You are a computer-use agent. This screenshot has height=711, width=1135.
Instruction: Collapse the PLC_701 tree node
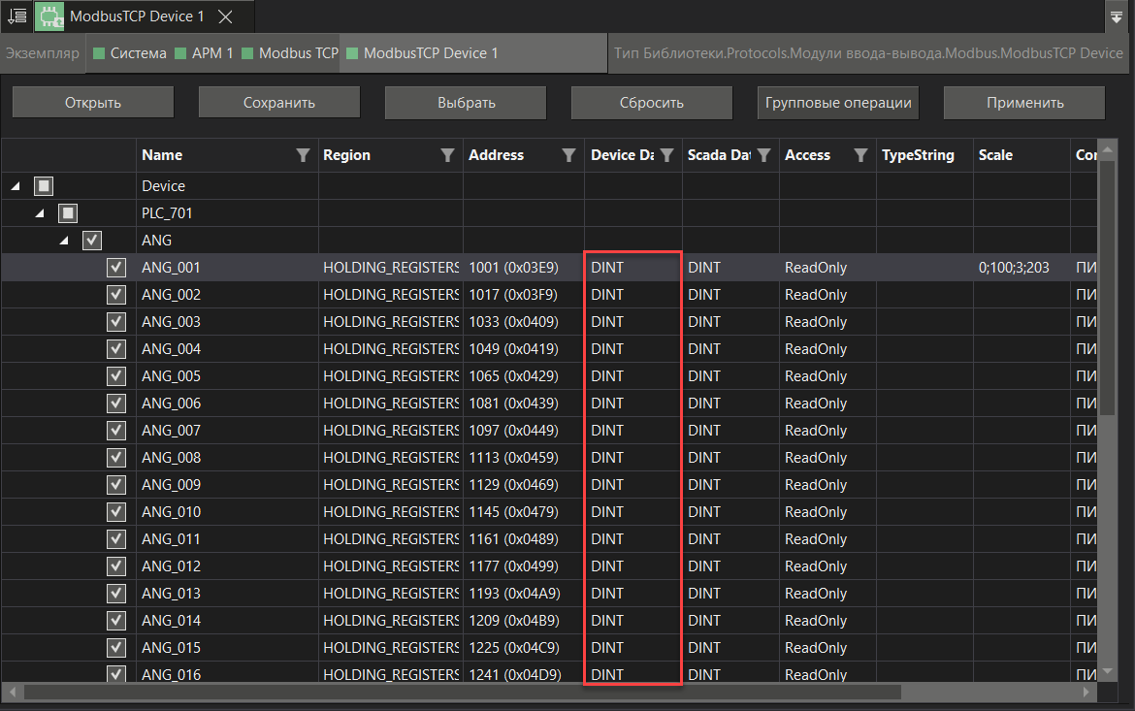pos(41,213)
